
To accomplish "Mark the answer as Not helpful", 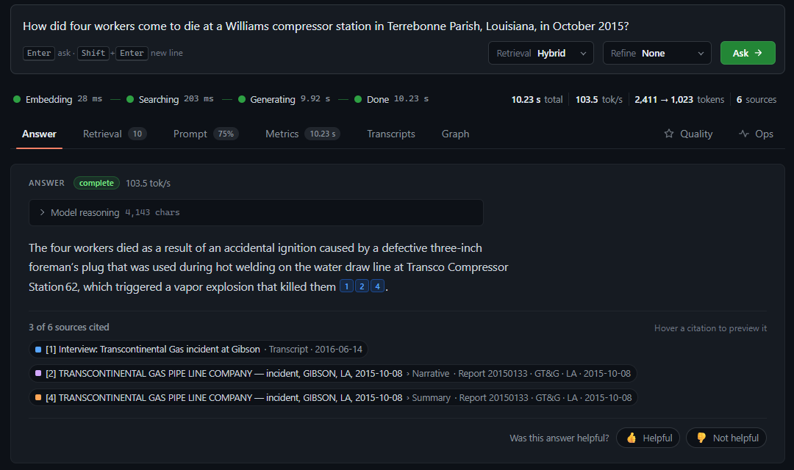I will point(726,438).
